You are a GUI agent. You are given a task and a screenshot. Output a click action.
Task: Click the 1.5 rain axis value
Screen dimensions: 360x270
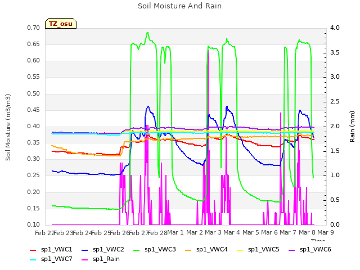[x=335, y=151]
